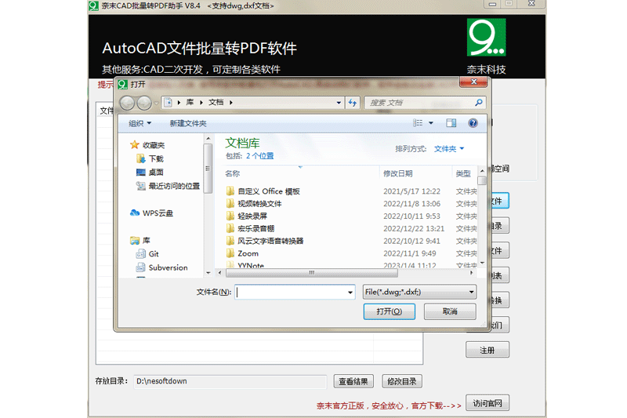
Task: Select the 轻映录屏 folder name
Action: click(252, 216)
